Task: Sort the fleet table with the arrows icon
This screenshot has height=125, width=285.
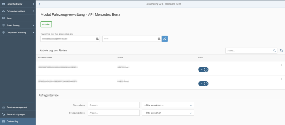Action: coord(282,51)
